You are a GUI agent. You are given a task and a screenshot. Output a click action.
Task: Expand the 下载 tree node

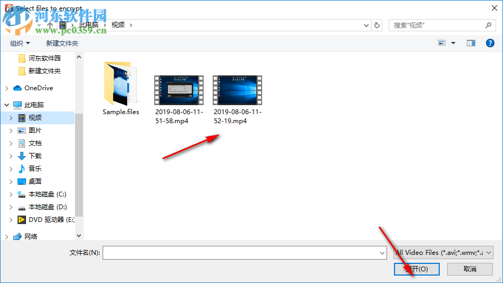pyautogui.click(x=11, y=156)
